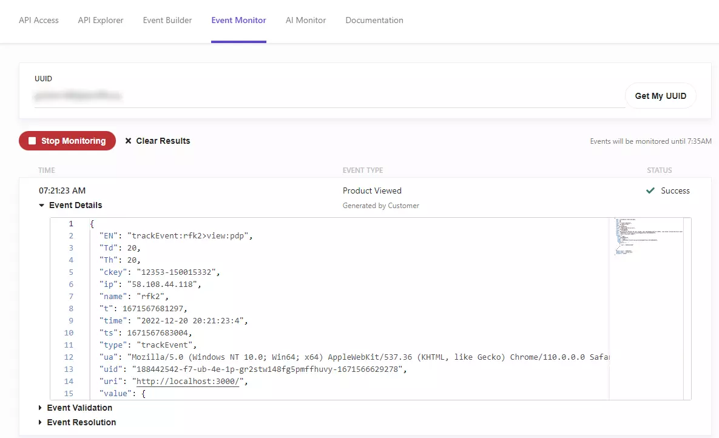The width and height of the screenshot is (719, 438).
Task: Click inside the UUID input field
Action: (329, 96)
